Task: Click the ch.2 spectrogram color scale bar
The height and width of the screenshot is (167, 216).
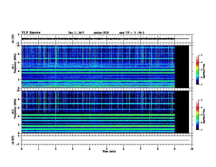Action: (197, 115)
